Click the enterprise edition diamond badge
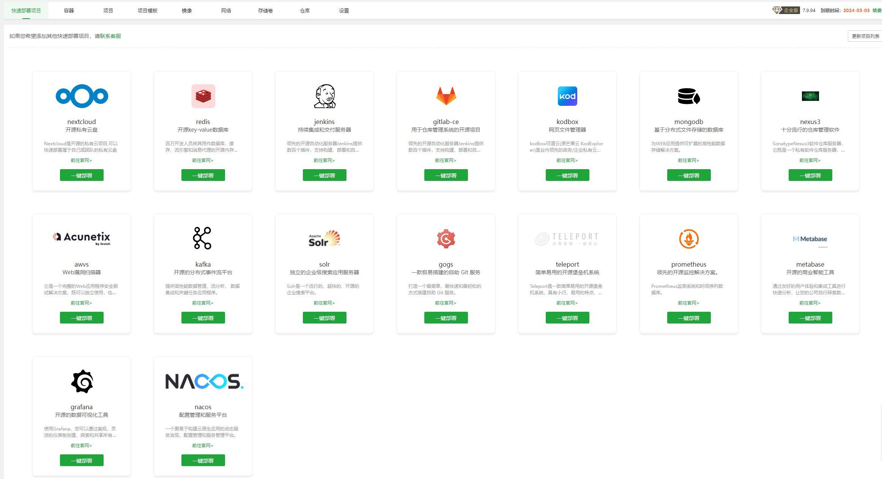Screen dimensions: 882x479 coord(786,10)
